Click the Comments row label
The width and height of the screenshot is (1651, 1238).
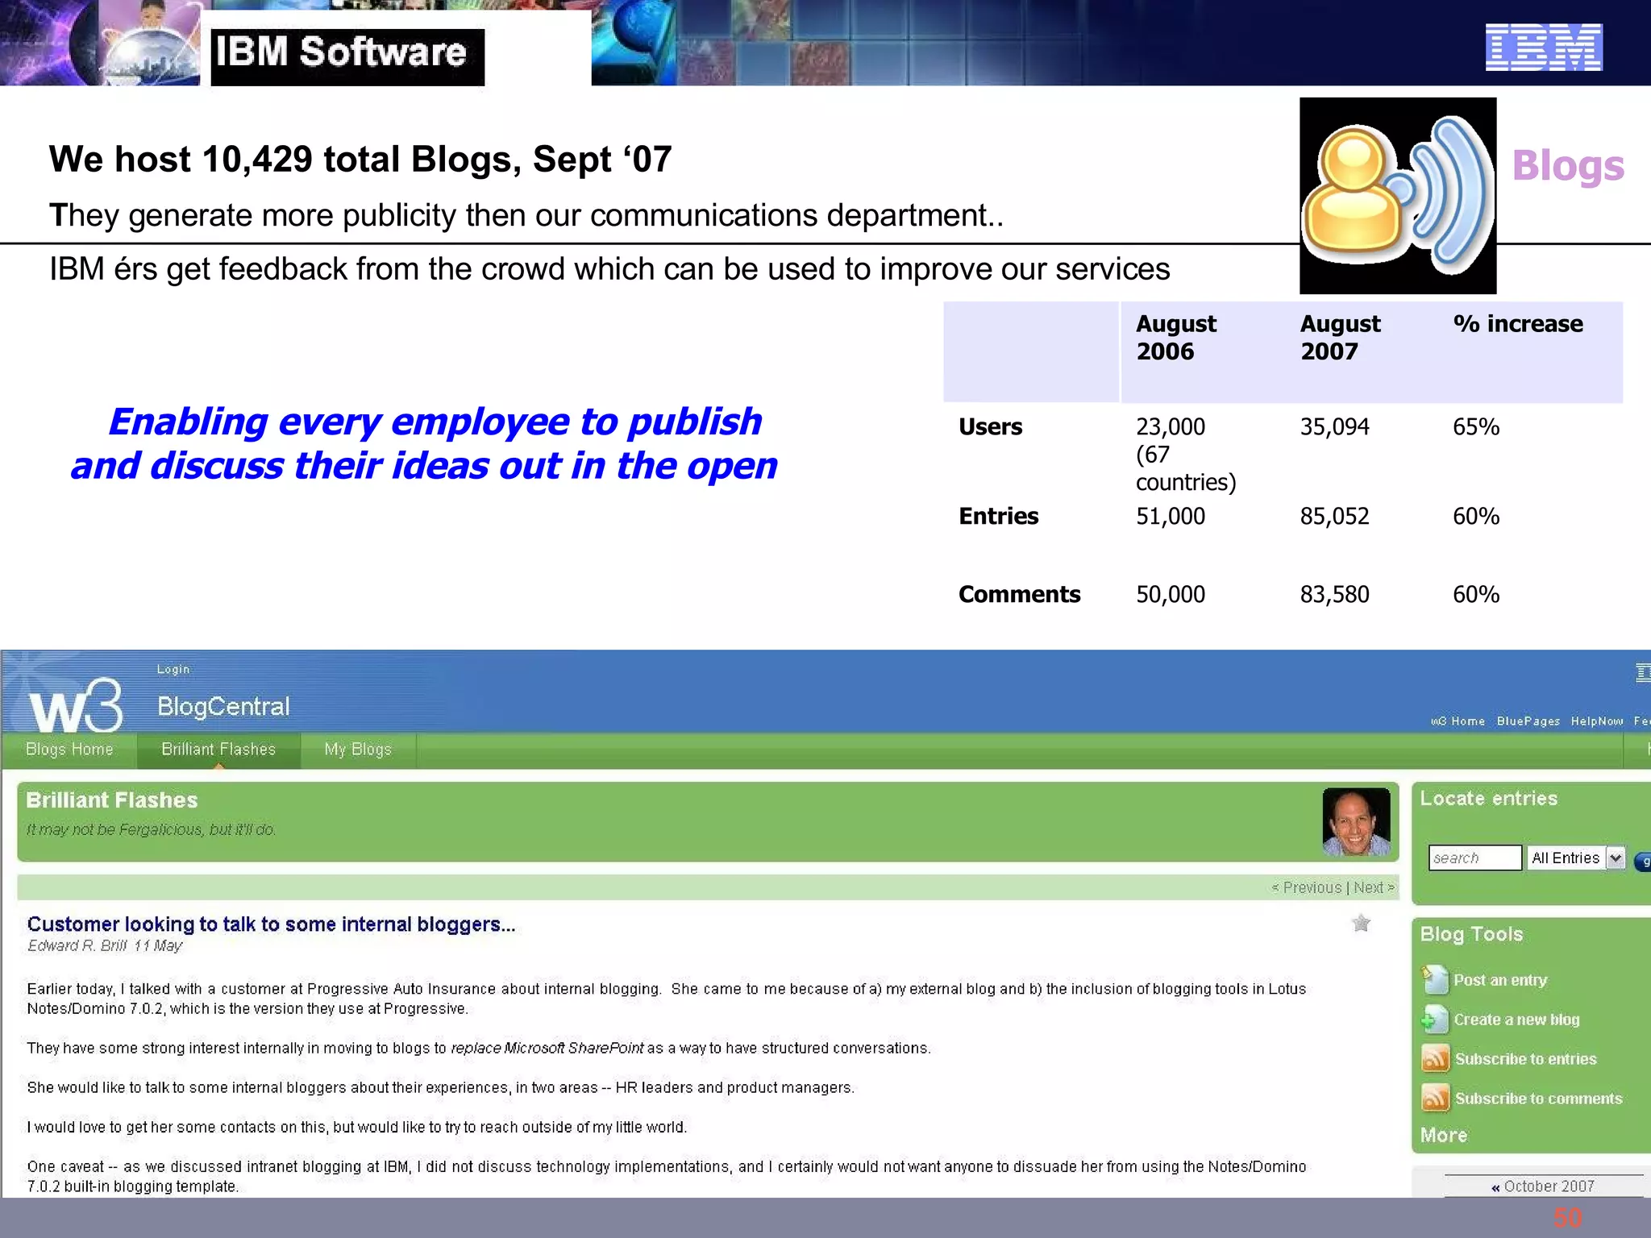[1019, 594]
